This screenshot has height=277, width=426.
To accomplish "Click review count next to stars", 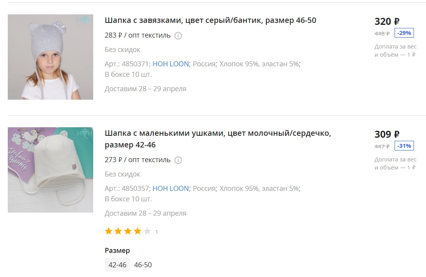I will click(156, 232).
